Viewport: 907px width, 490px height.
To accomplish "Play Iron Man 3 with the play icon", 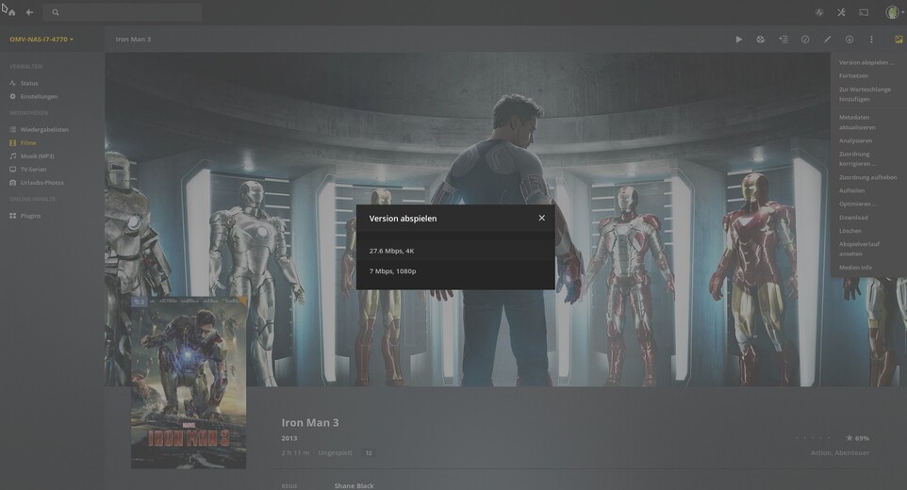I will tap(738, 40).
